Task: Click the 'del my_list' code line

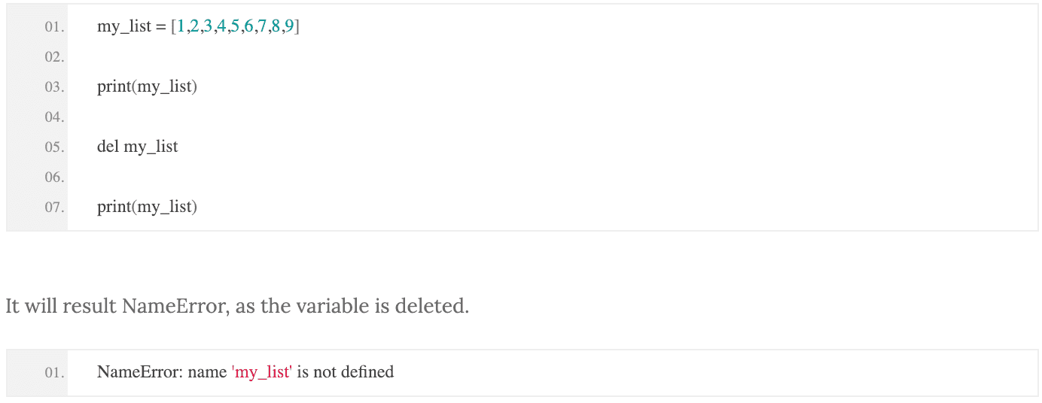Action: pyautogui.click(x=138, y=147)
